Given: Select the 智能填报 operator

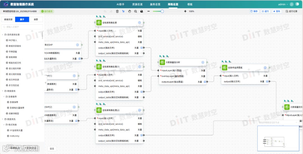Looking at the screenshot, I should (x=11, y=57).
